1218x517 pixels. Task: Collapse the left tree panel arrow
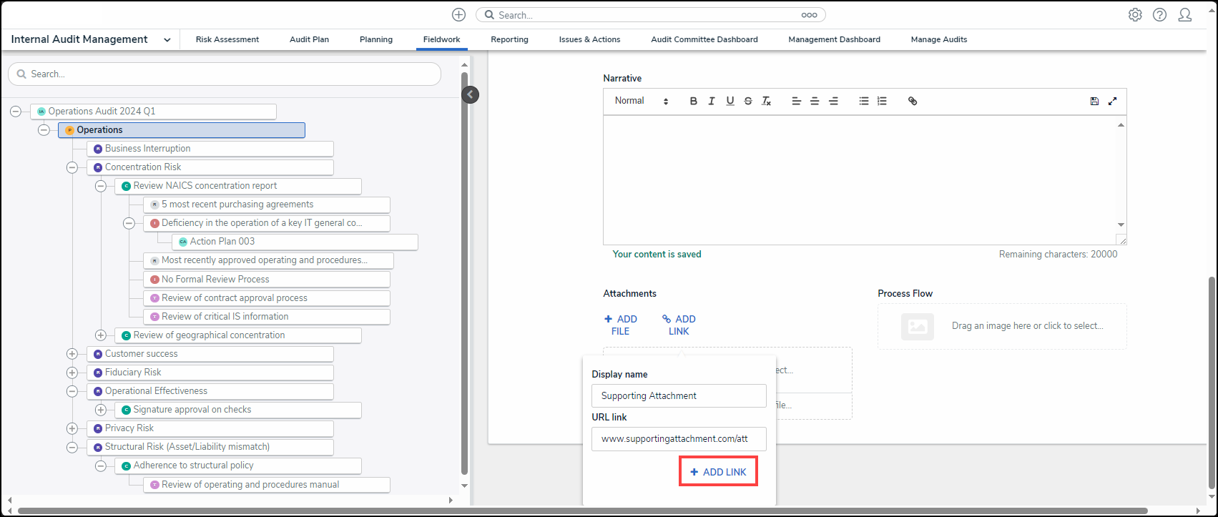pos(470,94)
